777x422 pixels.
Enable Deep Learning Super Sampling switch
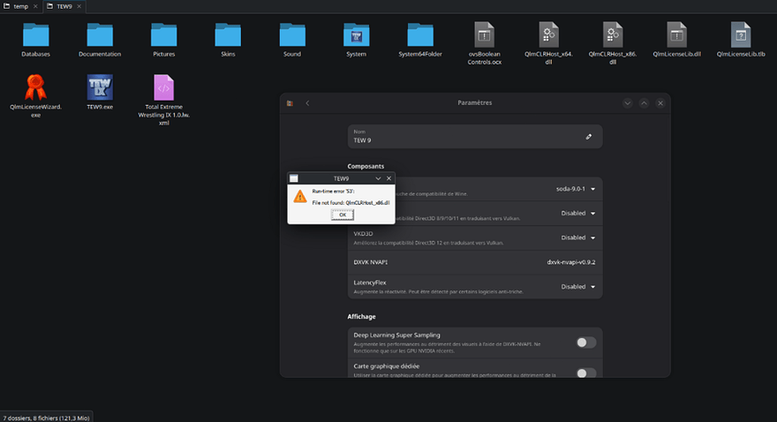click(585, 343)
